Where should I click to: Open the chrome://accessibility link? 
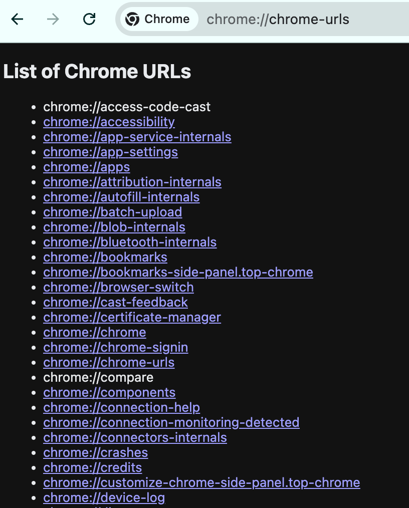point(109,122)
